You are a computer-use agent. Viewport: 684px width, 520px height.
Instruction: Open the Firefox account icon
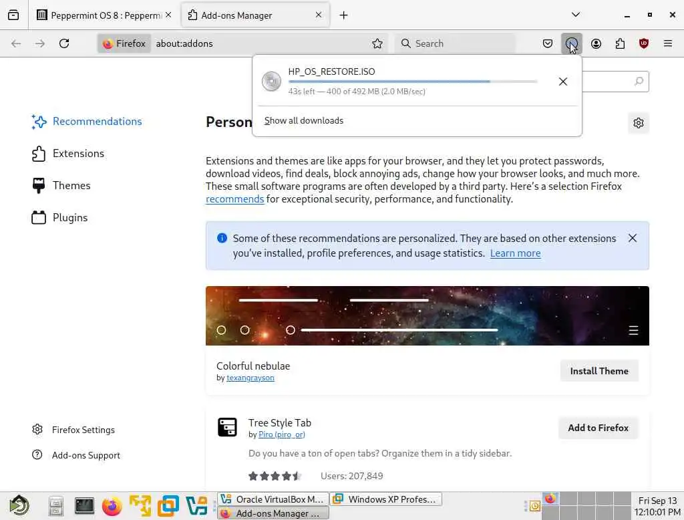(596, 43)
